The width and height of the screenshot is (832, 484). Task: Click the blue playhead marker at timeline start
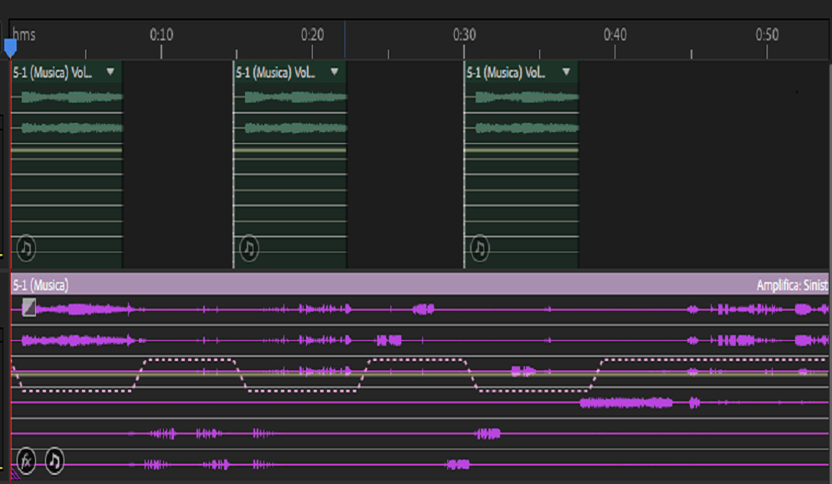point(10,48)
